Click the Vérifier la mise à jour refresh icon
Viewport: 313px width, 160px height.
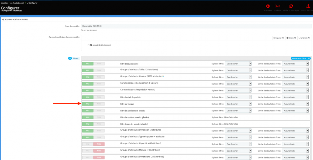pos(291,6)
